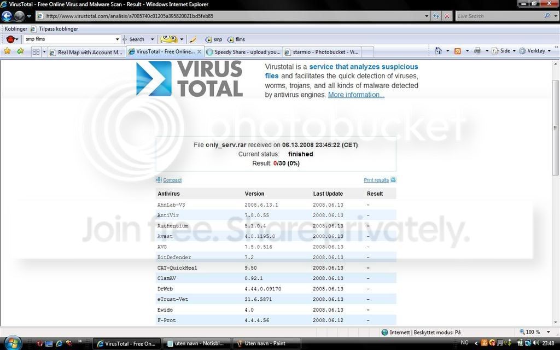560x350 pixels.
Task: Open the More information link
Action: 356,95
